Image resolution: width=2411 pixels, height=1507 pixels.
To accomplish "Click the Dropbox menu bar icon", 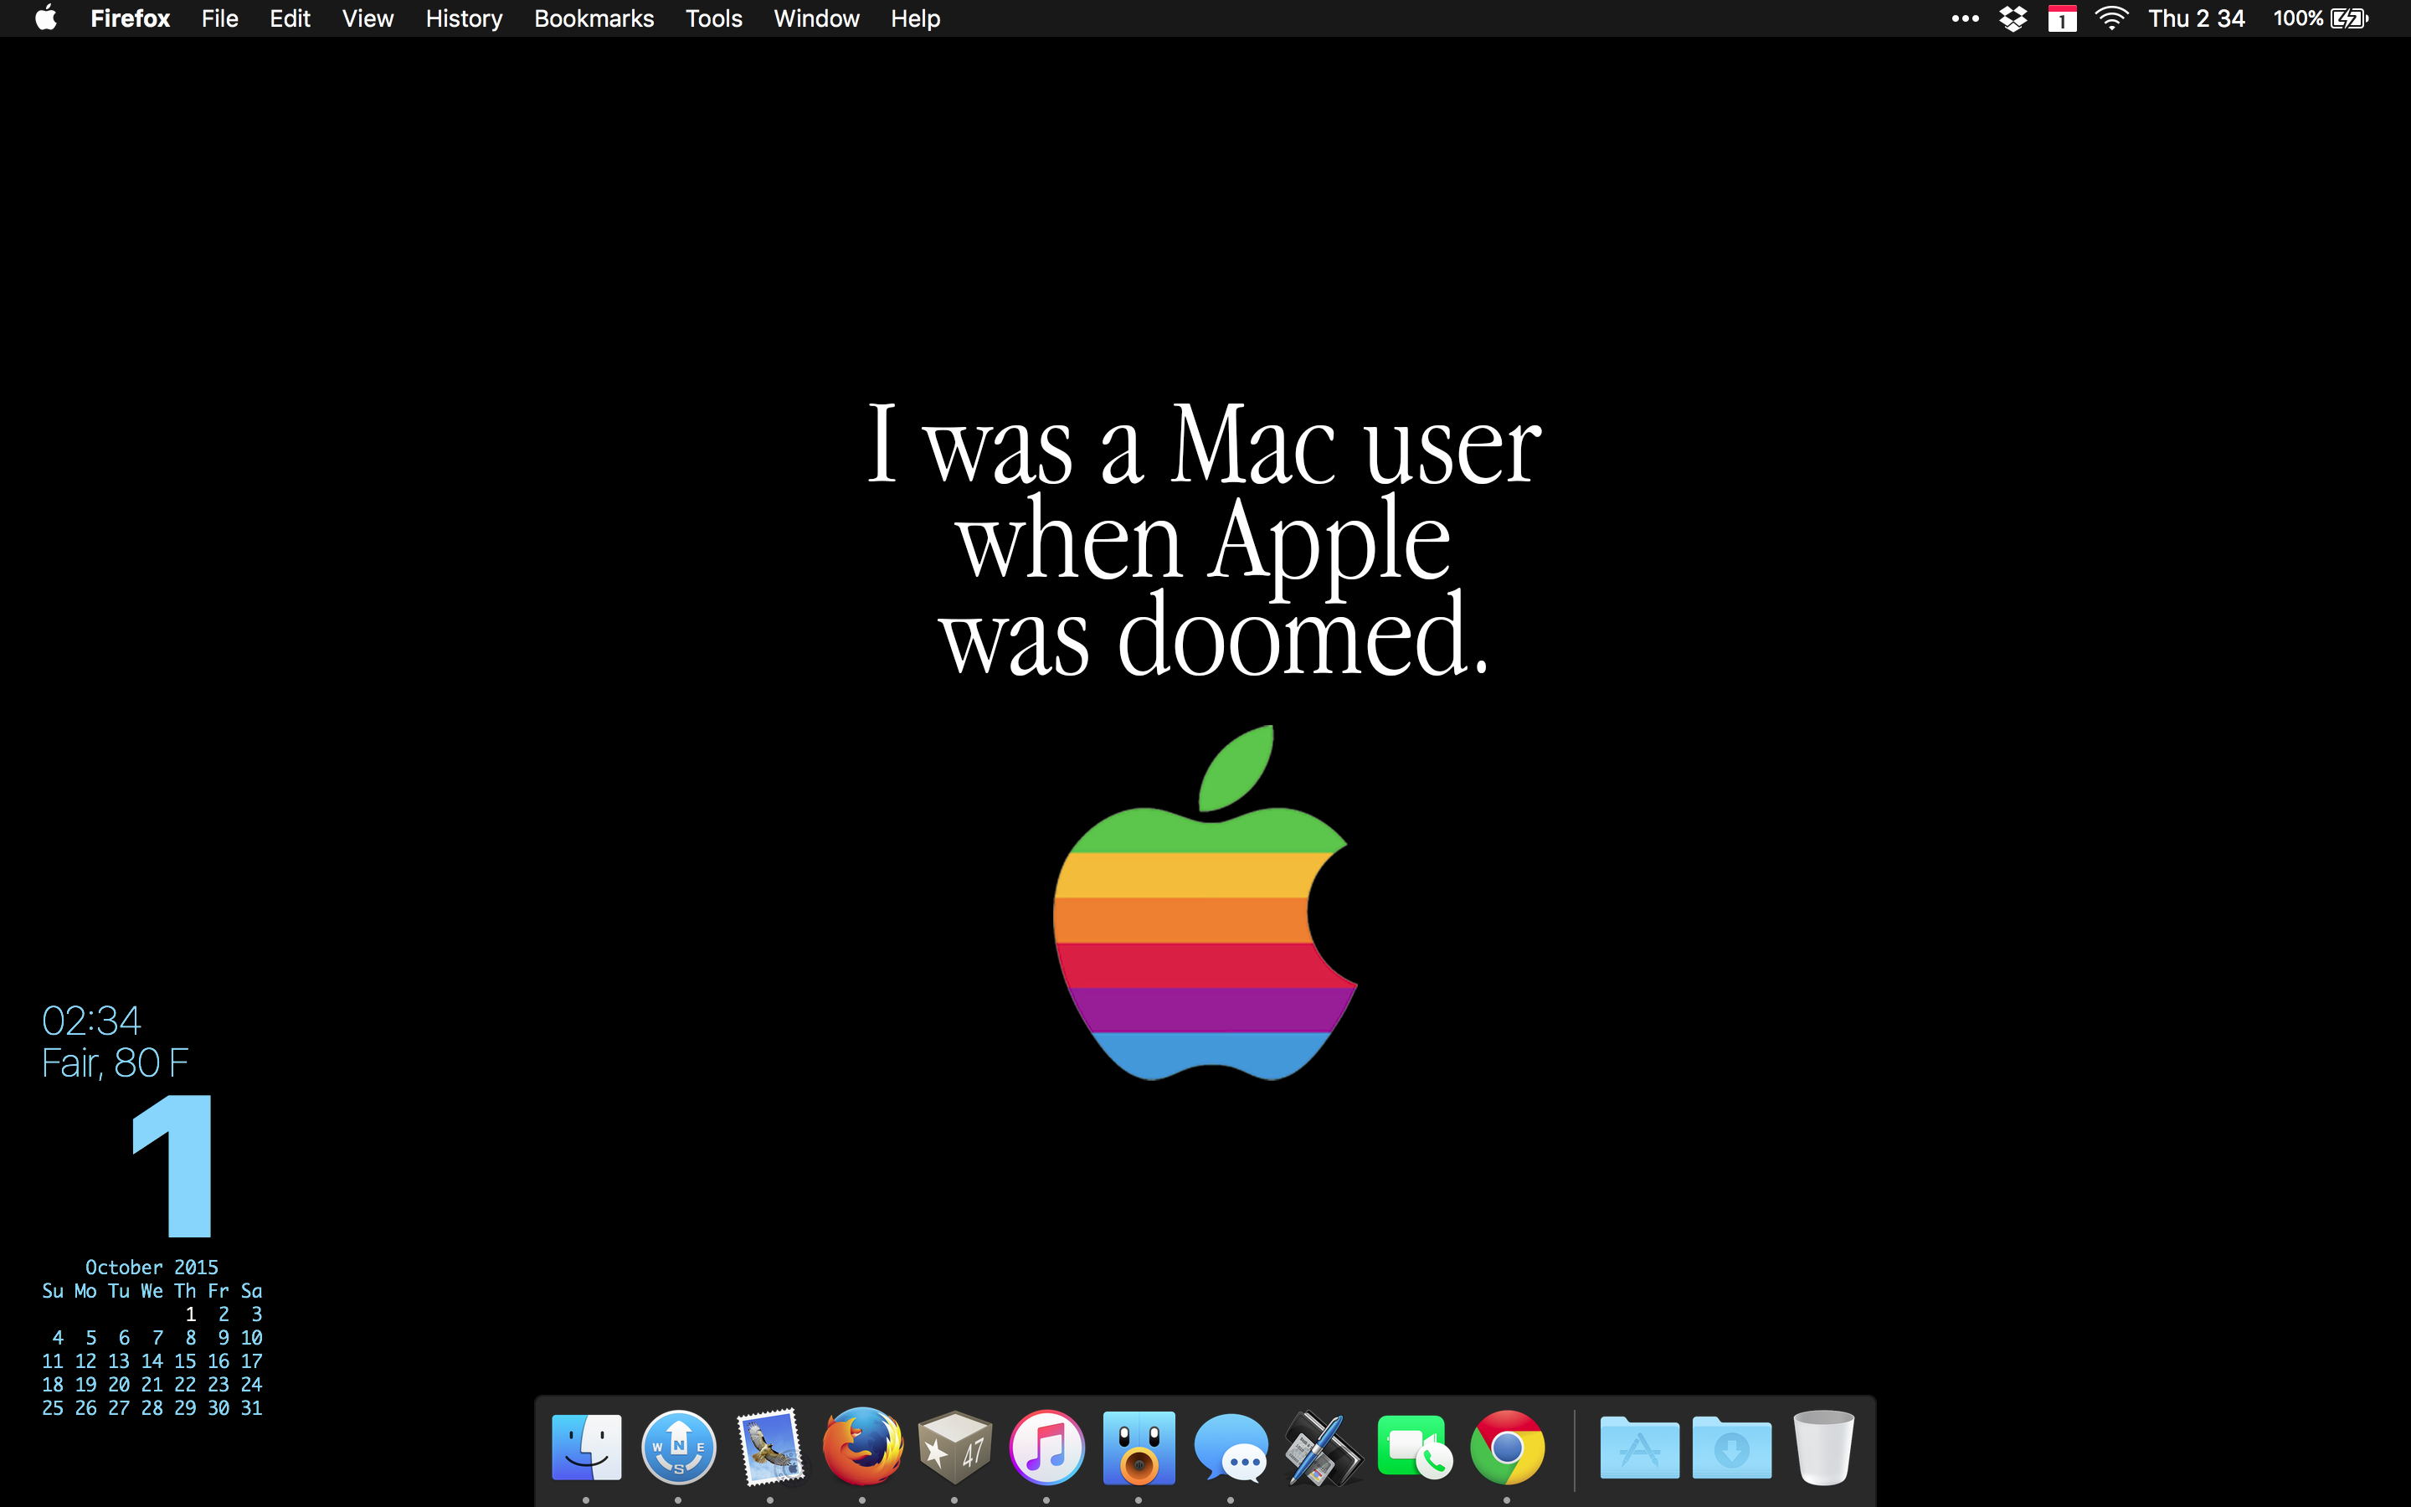I will click(x=2013, y=19).
